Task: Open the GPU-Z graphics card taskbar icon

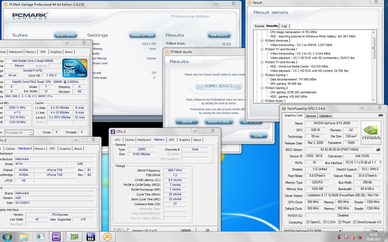Action: click(74, 237)
